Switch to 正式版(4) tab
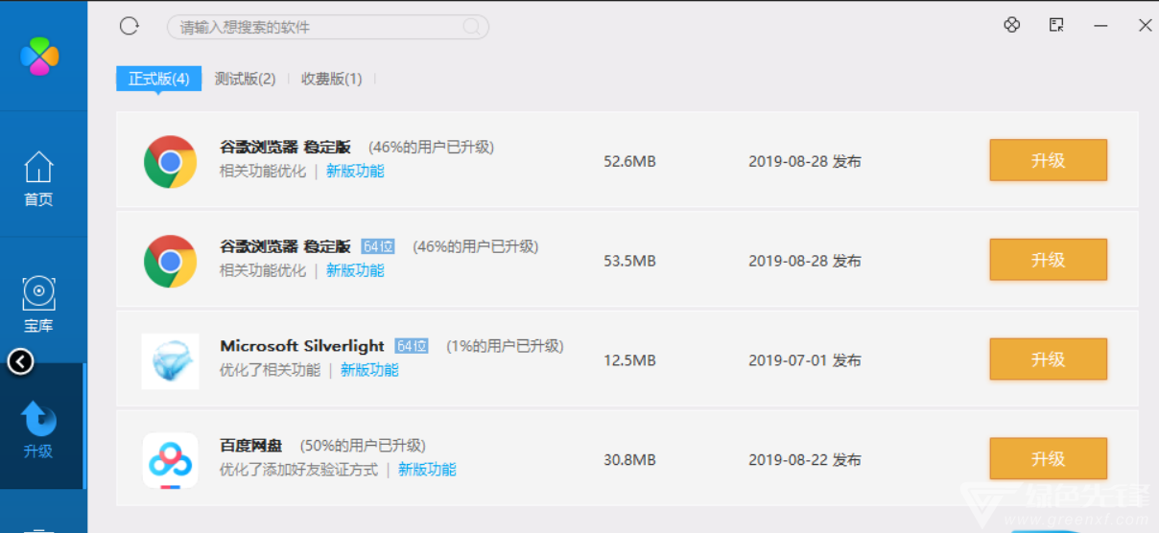1159x533 pixels. coord(158,79)
